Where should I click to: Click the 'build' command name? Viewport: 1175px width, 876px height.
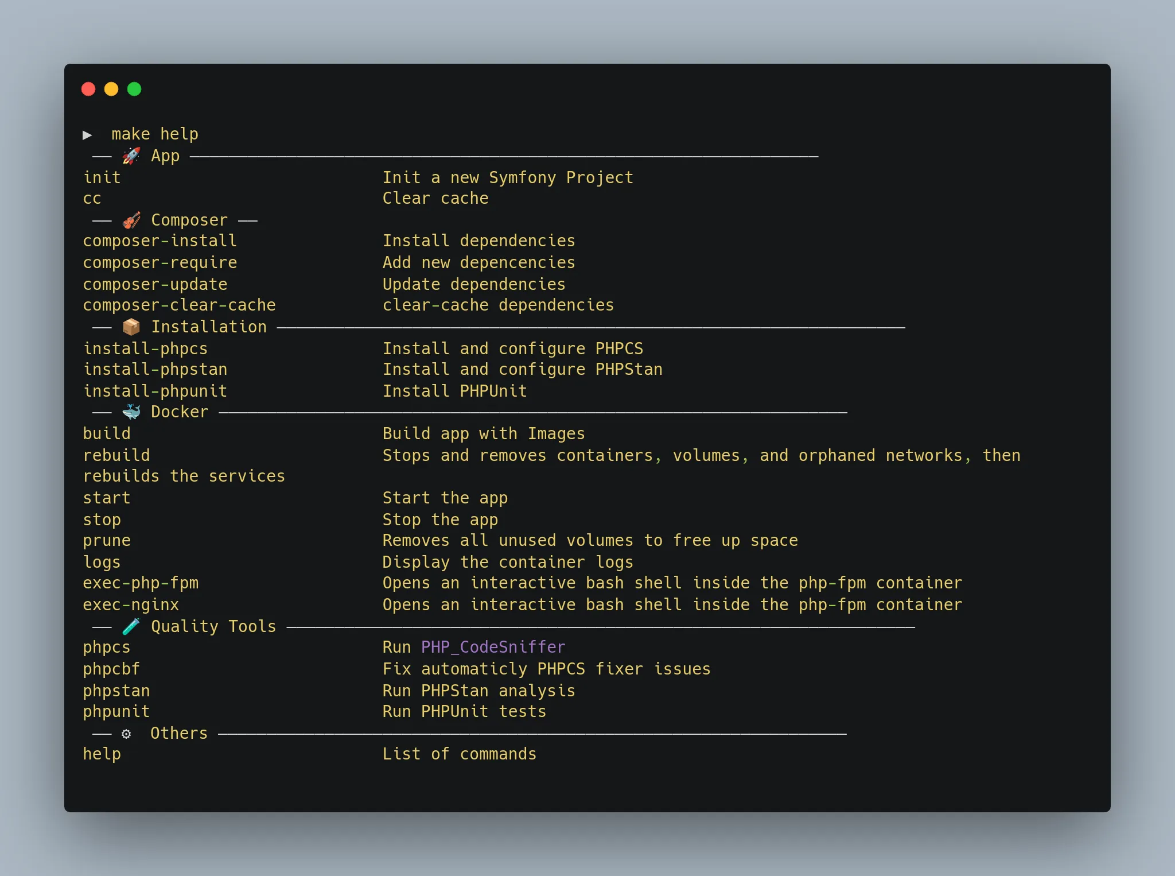pos(107,433)
